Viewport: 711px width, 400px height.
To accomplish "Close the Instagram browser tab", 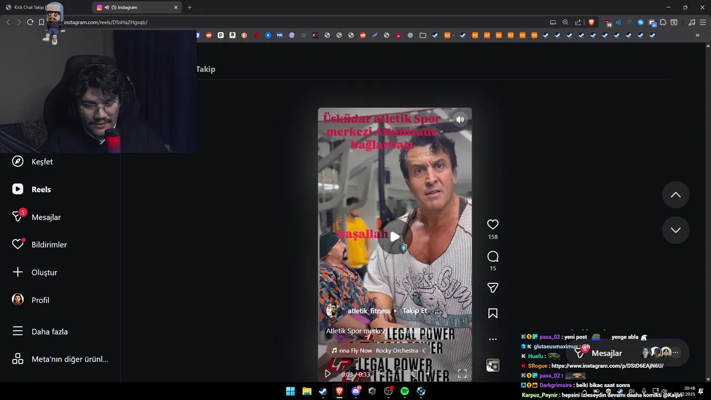I will point(176,7).
